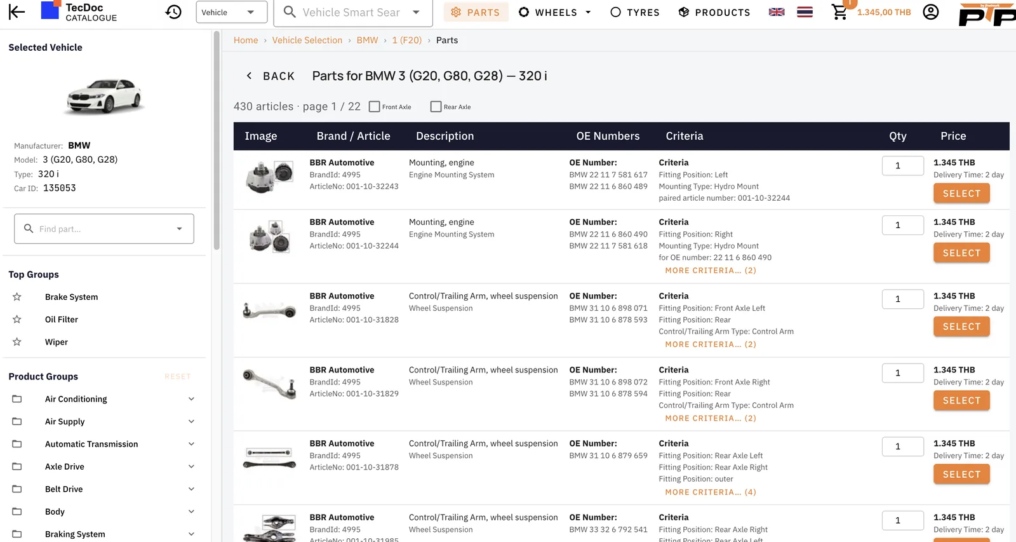The image size is (1016, 542).
Task: Select the article 001-10-32243 engine mounting
Action: pyautogui.click(x=961, y=193)
